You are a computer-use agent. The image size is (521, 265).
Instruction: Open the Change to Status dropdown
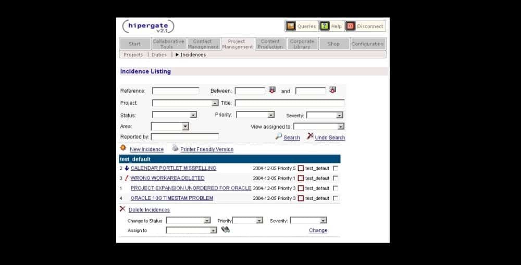207,221
